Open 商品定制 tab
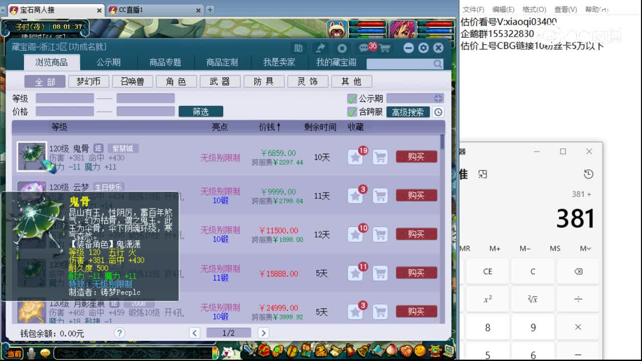This screenshot has height=361, width=642. pos(222,62)
